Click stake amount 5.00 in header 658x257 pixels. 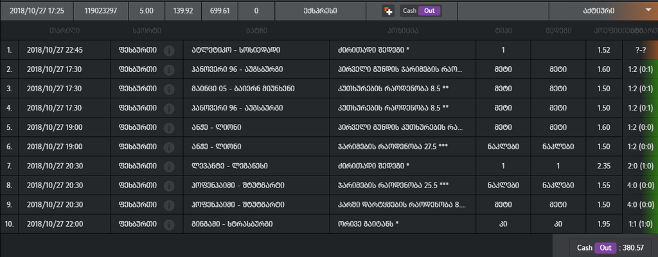click(x=147, y=11)
